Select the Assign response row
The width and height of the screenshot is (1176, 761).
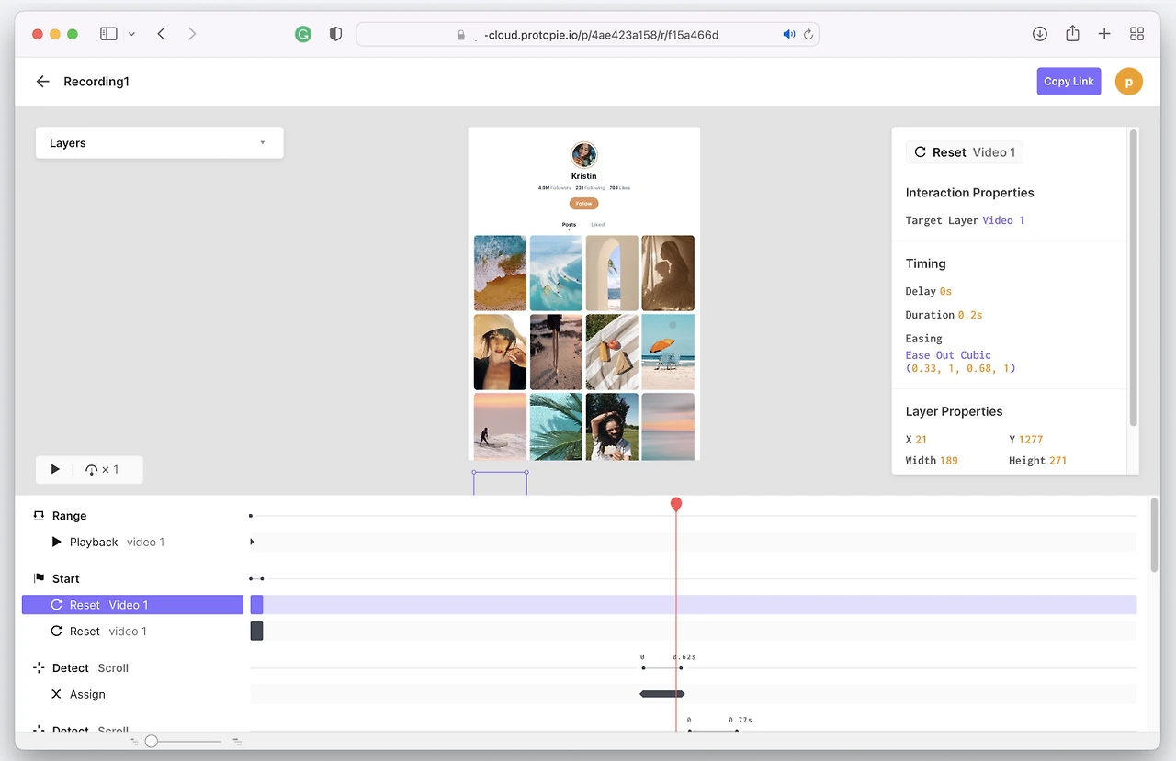pyautogui.click(x=132, y=694)
